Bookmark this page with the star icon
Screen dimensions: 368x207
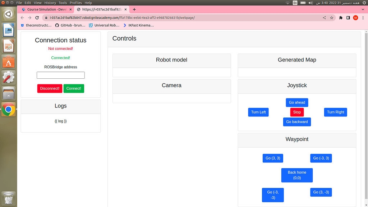(x=332, y=18)
